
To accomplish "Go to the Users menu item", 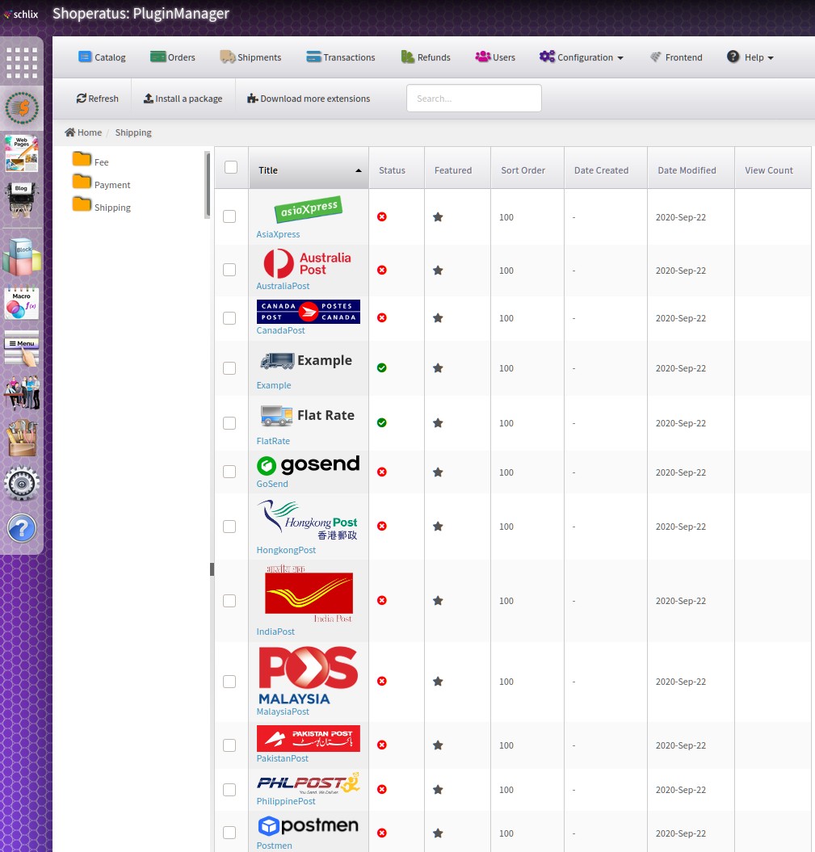I will (x=495, y=57).
